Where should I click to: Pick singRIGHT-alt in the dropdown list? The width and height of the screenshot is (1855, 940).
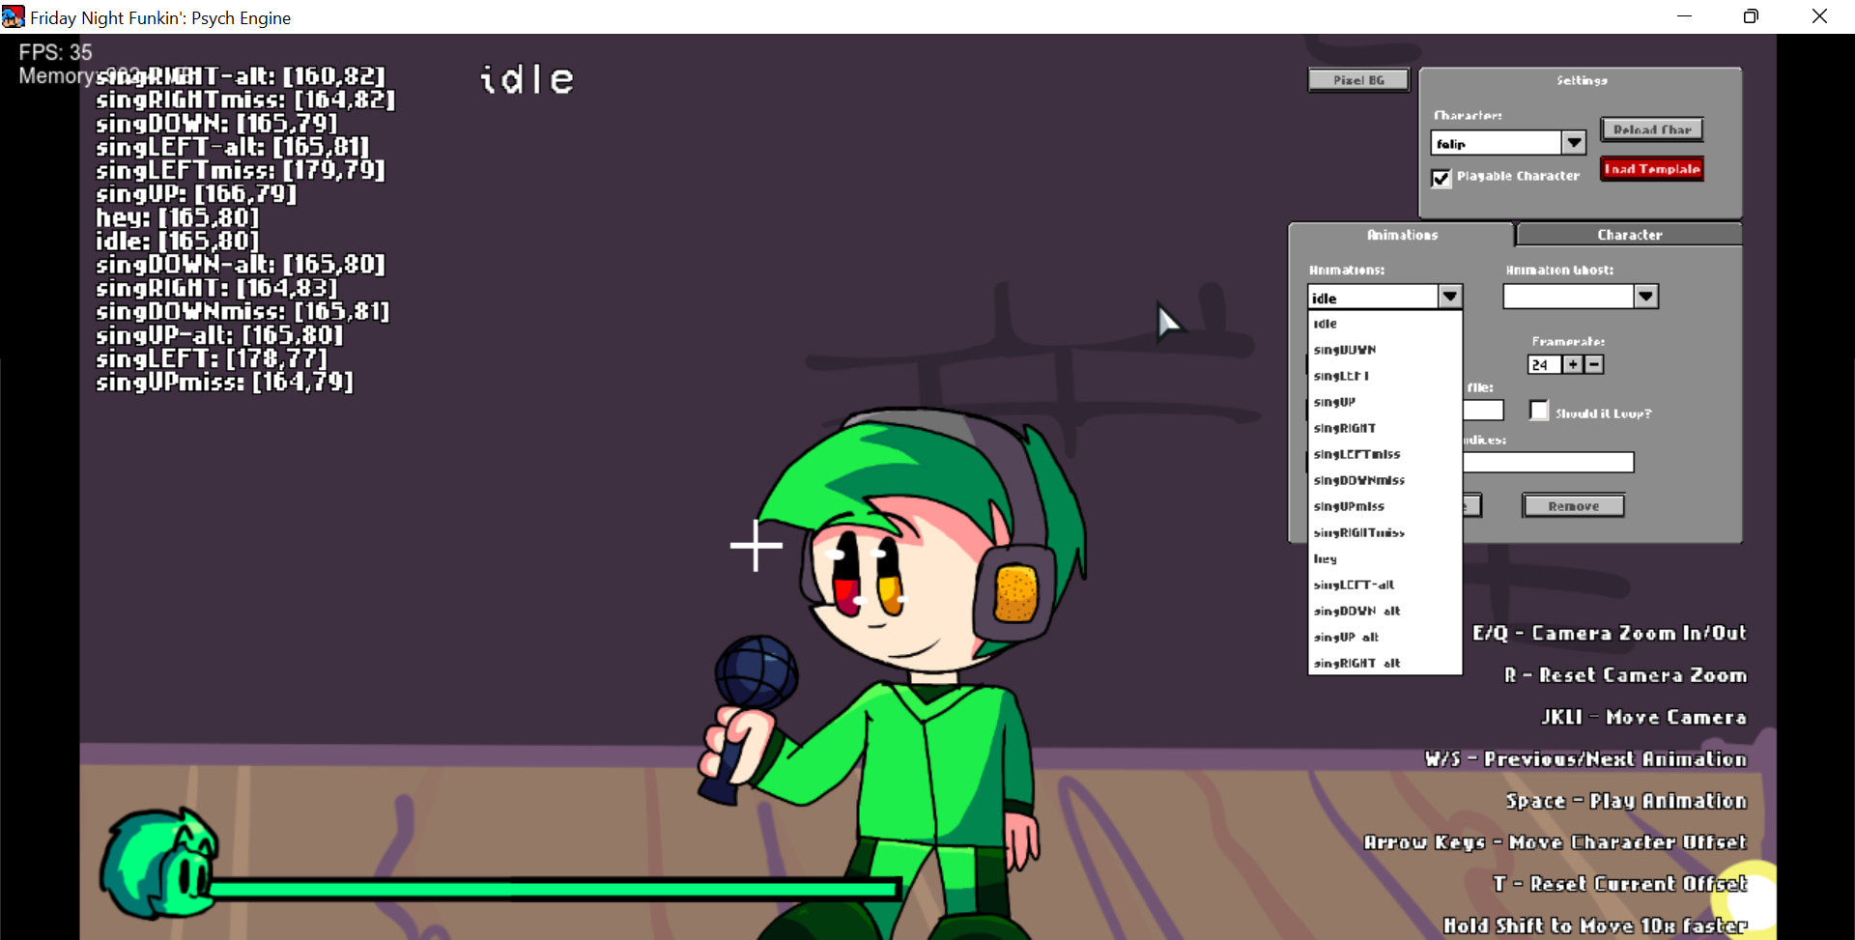pyautogui.click(x=1384, y=663)
